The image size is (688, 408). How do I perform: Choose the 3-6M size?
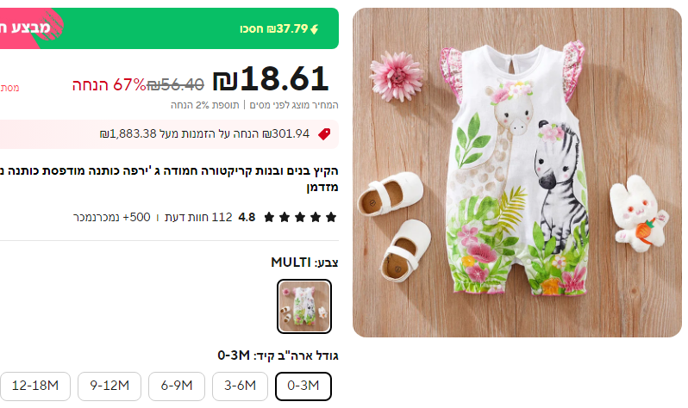tap(240, 386)
